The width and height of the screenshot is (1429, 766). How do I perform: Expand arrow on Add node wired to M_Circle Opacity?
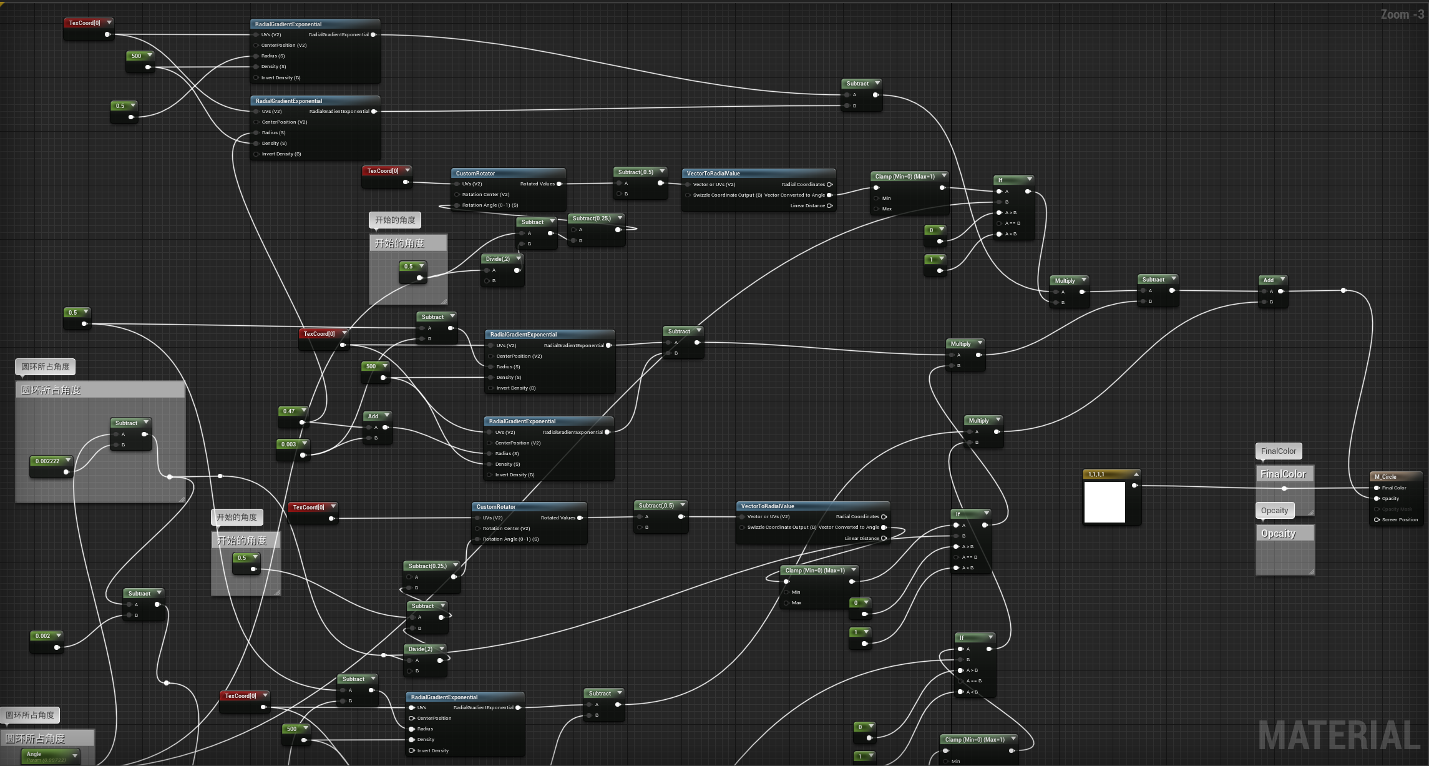tap(1282, 279)
